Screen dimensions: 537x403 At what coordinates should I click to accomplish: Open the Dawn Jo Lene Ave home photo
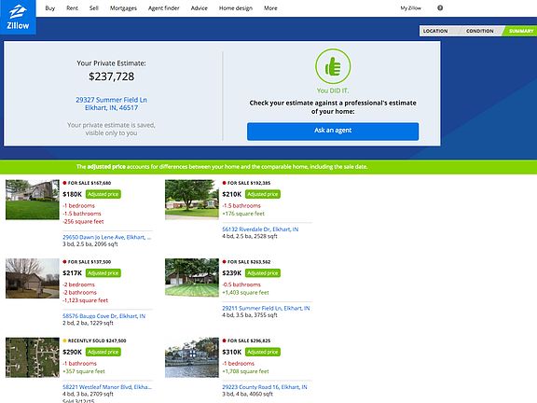(x=33, y=200)
